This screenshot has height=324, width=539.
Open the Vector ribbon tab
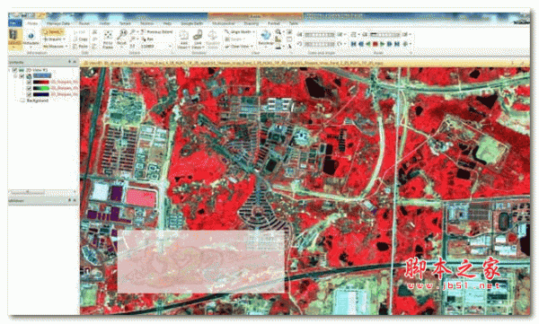coord(104,23)
